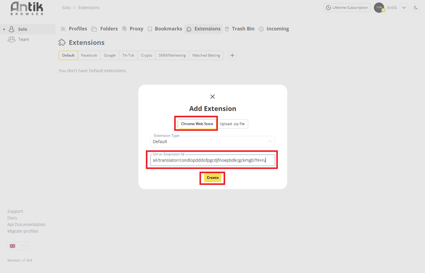Open the Incoming tab
This screenshot has height=273, width=425.
tap(274, 29)
